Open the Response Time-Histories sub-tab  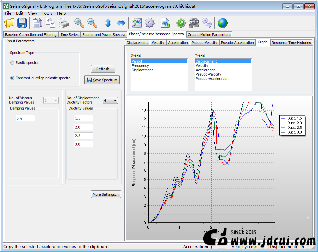pos(291,43)
